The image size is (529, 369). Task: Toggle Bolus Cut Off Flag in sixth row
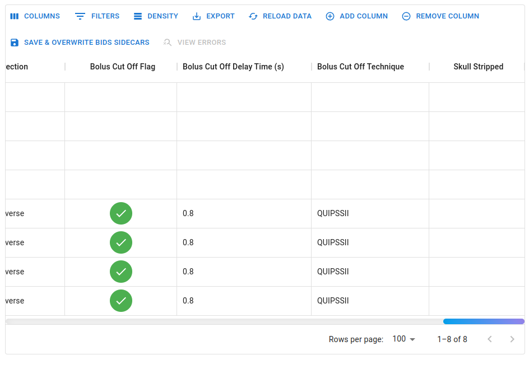coord(121,242)
